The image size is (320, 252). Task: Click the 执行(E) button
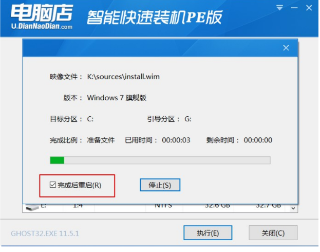click(x=208, y=233)
